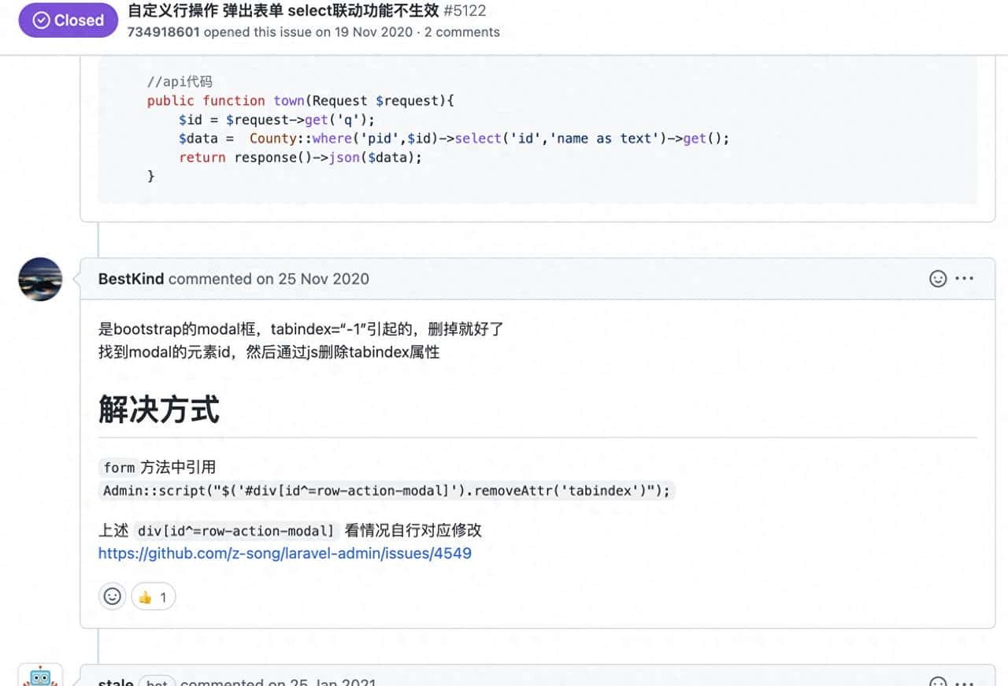Click BestKind's profile avatar
The width and height of the screenshot is (1008, 686).
pos(39,279)
